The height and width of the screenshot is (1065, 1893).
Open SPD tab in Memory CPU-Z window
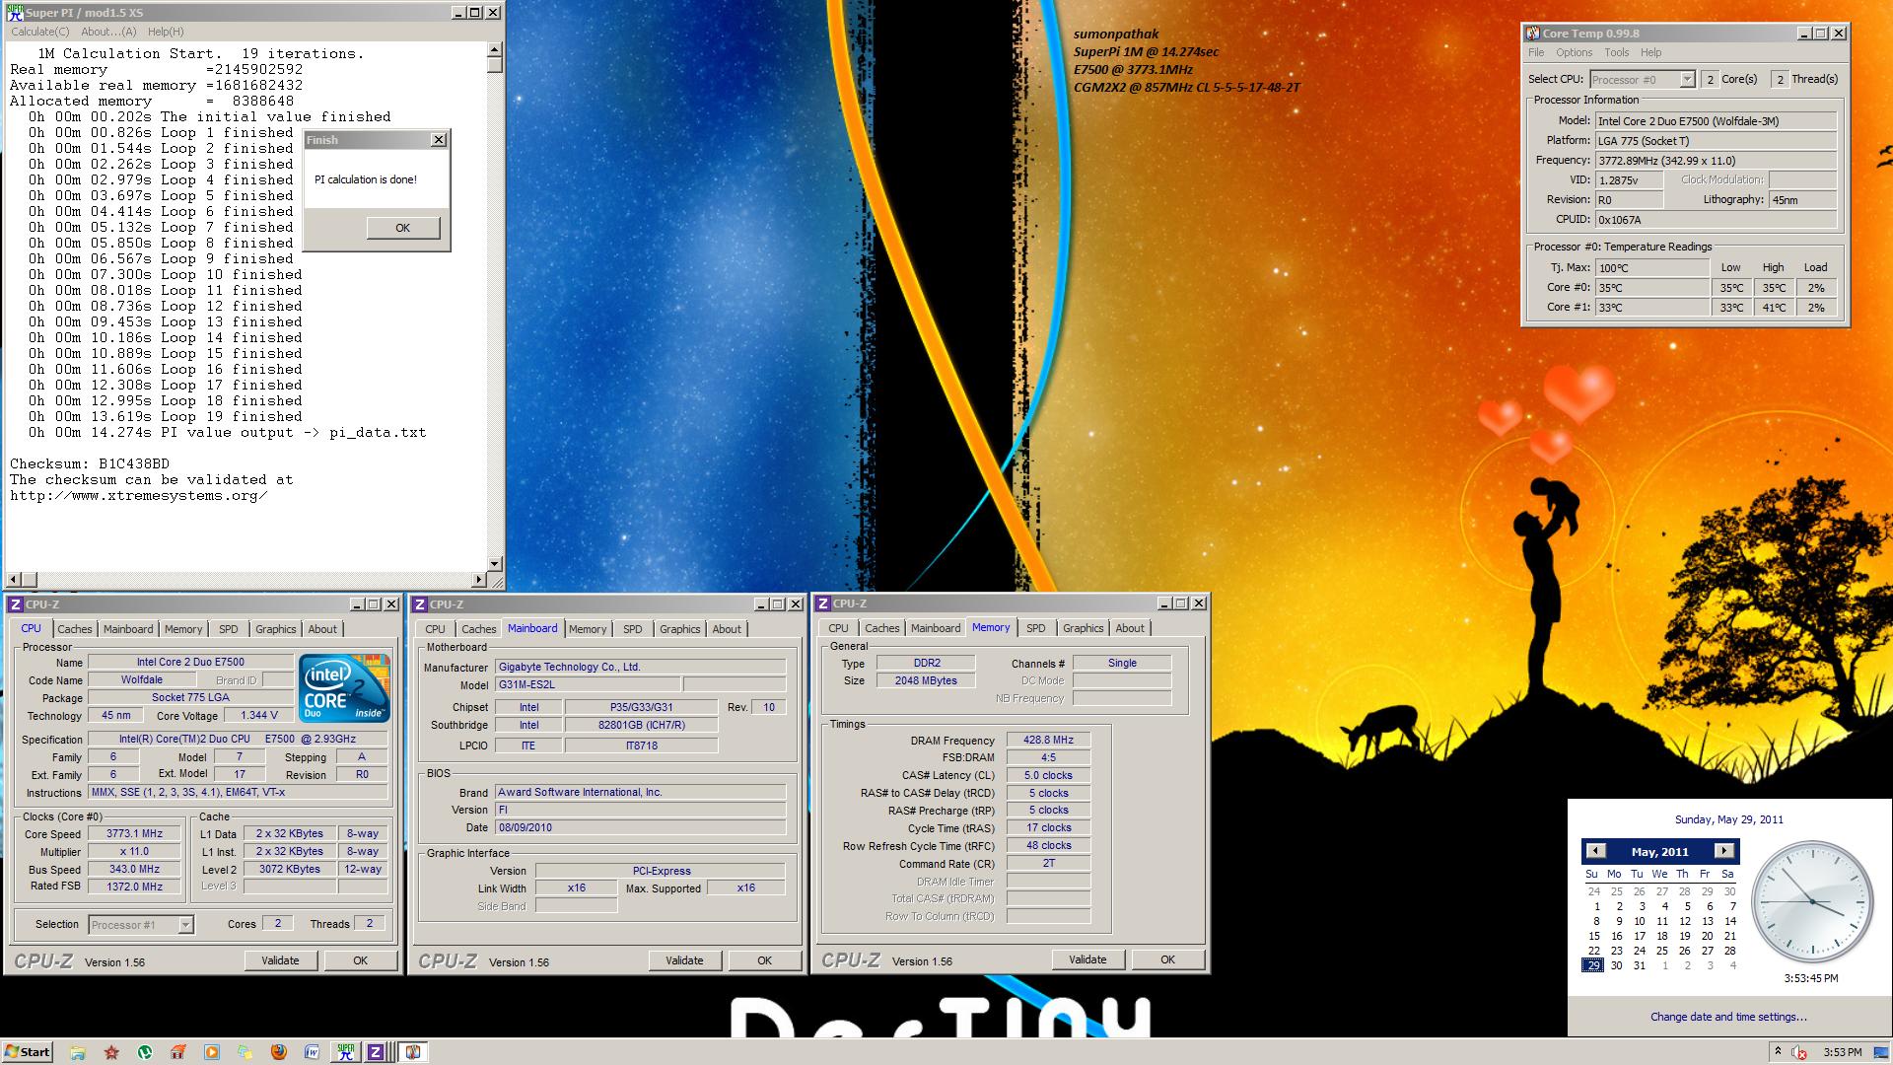pos(1035,628)
